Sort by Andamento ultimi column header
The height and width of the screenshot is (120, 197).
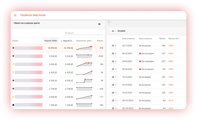(85, 41)
